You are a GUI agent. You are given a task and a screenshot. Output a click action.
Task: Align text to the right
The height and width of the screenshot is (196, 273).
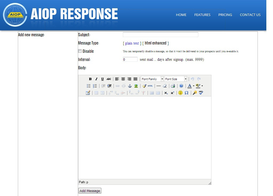point(129,79)
